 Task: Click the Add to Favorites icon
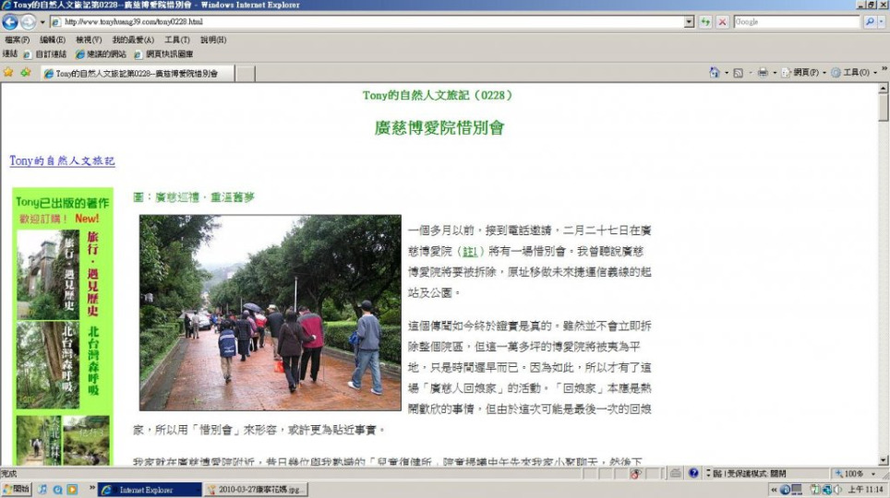25,73
